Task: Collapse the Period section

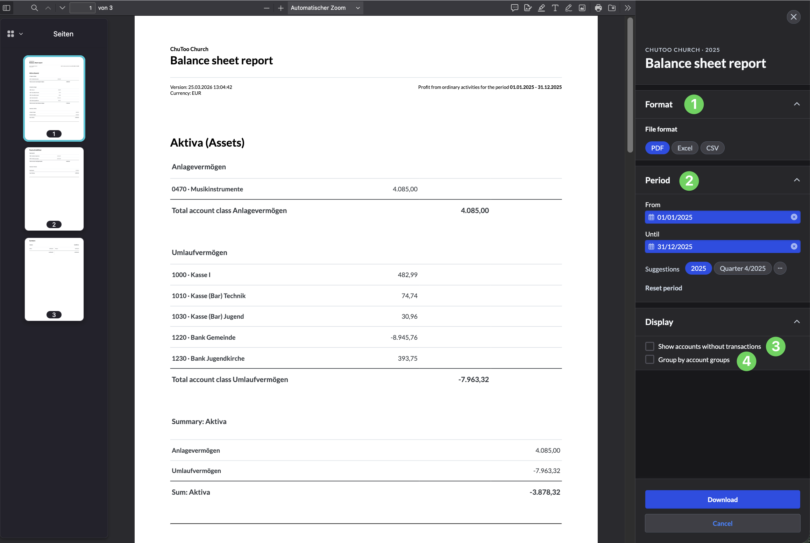Action: pyautogui.click(x=797, y=180)
